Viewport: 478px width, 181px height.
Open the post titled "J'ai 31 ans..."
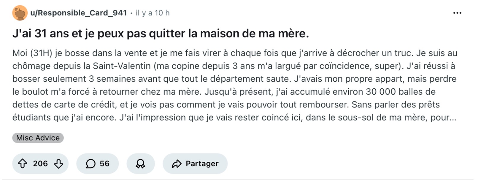click(x=161, y=34)
